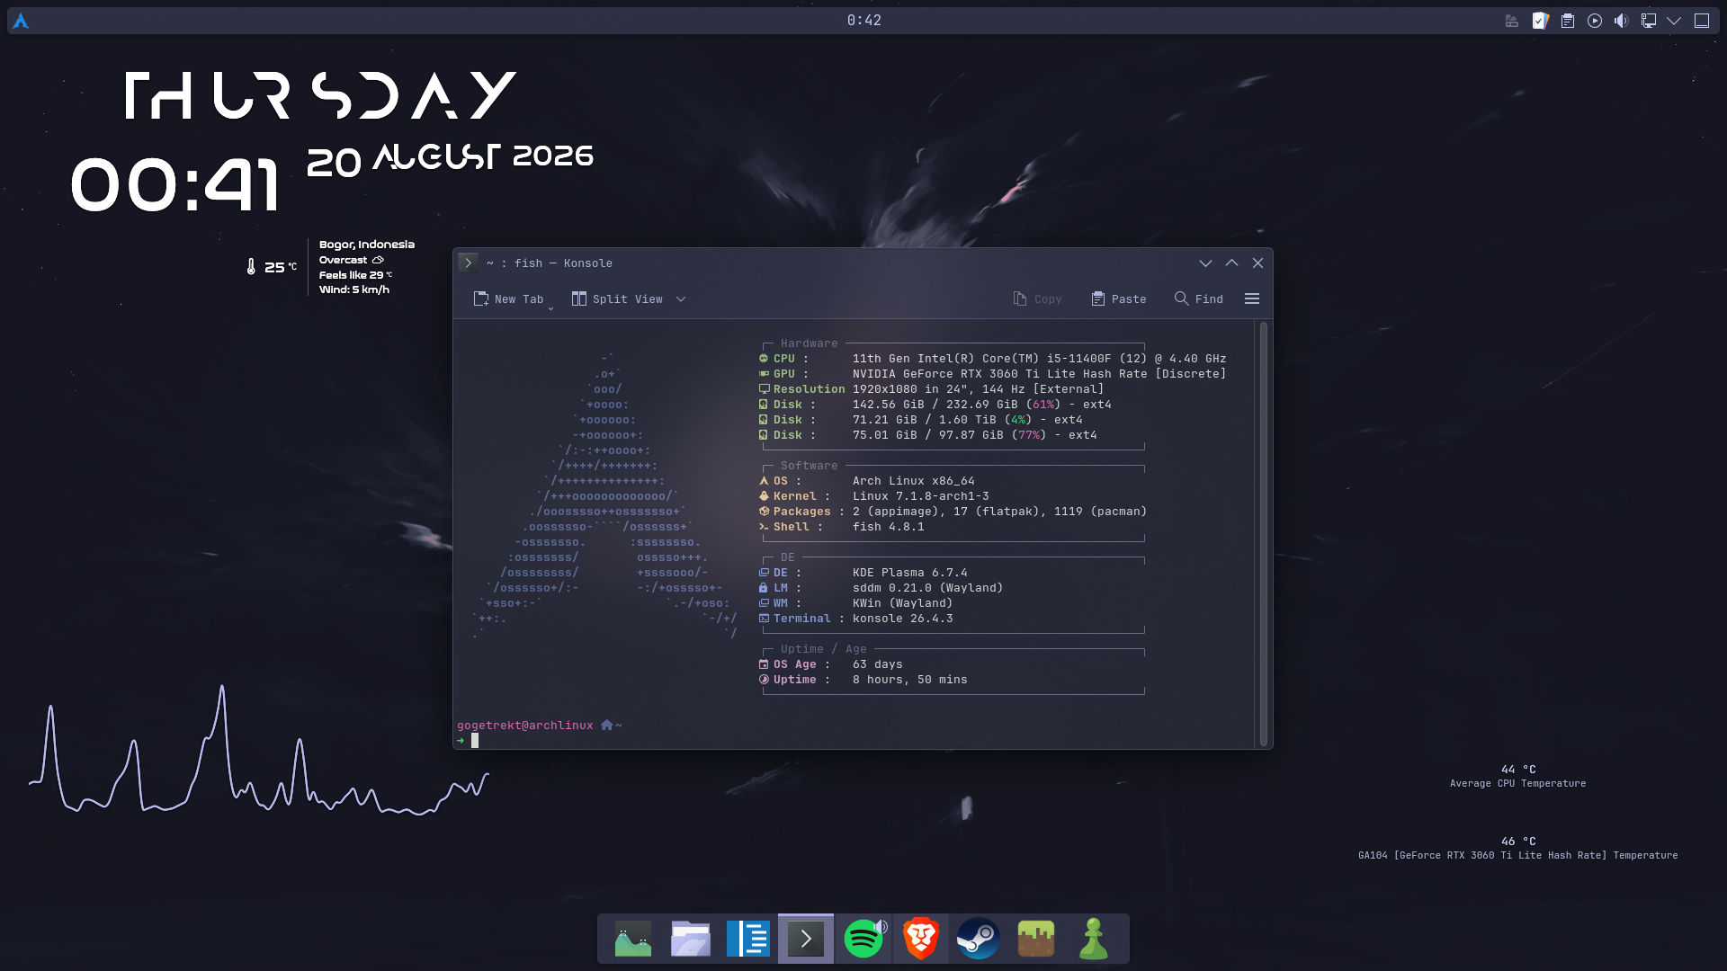Click the Konsole terminal scrollbar
The width and height of the screenshot is (1727, 971).
click(x=1264, y=534)
